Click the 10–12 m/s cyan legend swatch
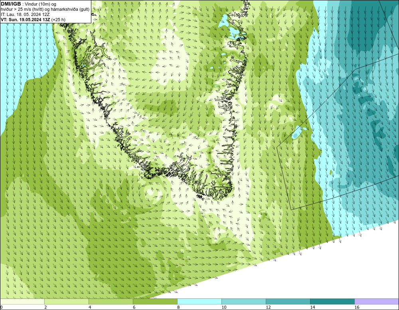Viewport: 399px width, 310px height. (x=244, y=302)
